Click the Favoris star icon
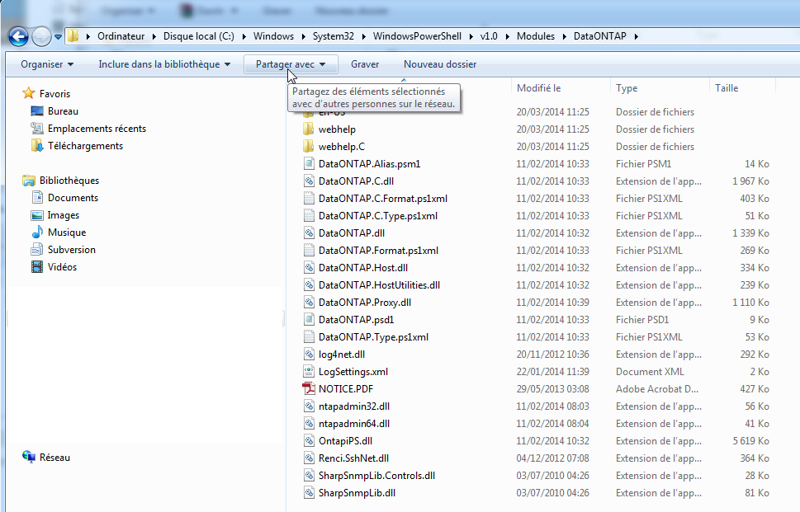The image size is (800, 512). tap(29, 93)
